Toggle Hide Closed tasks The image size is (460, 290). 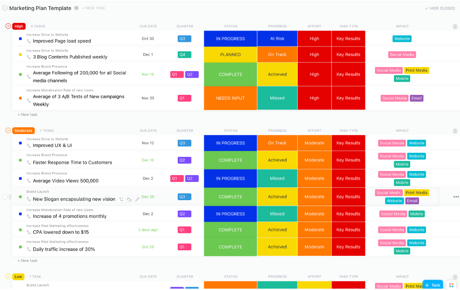click(440, 8)
